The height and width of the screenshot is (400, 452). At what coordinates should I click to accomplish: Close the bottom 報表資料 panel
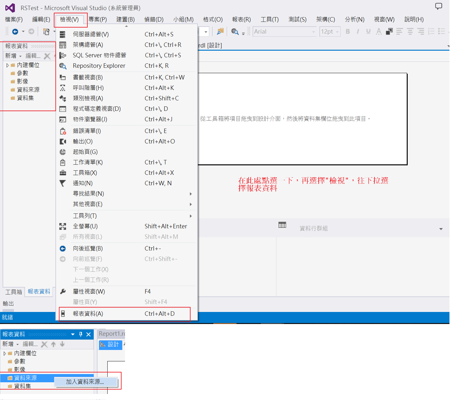point(89,334)
